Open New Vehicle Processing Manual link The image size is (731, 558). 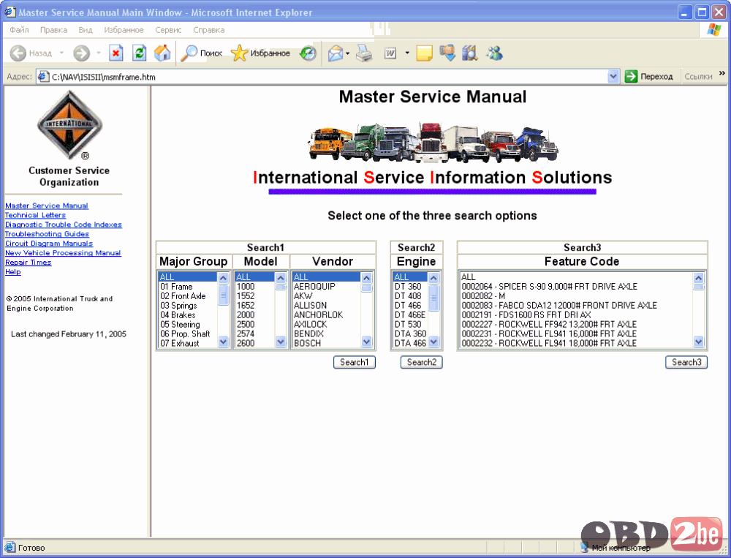tap(63, 253)
